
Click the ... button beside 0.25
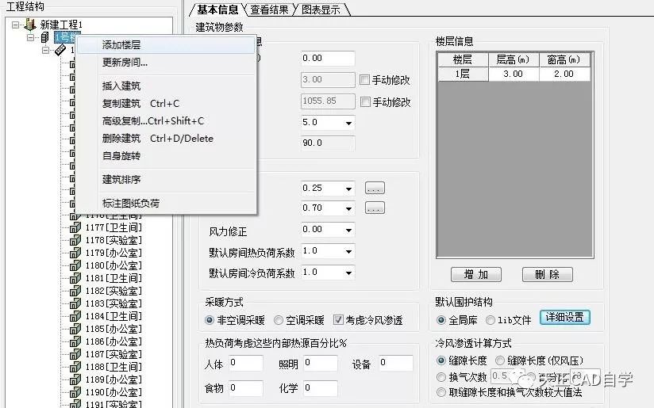click(x=375, y=189)
